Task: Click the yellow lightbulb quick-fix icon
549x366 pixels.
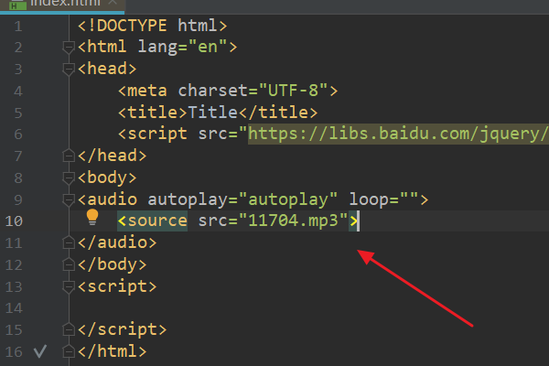Action: click(91, 218)
